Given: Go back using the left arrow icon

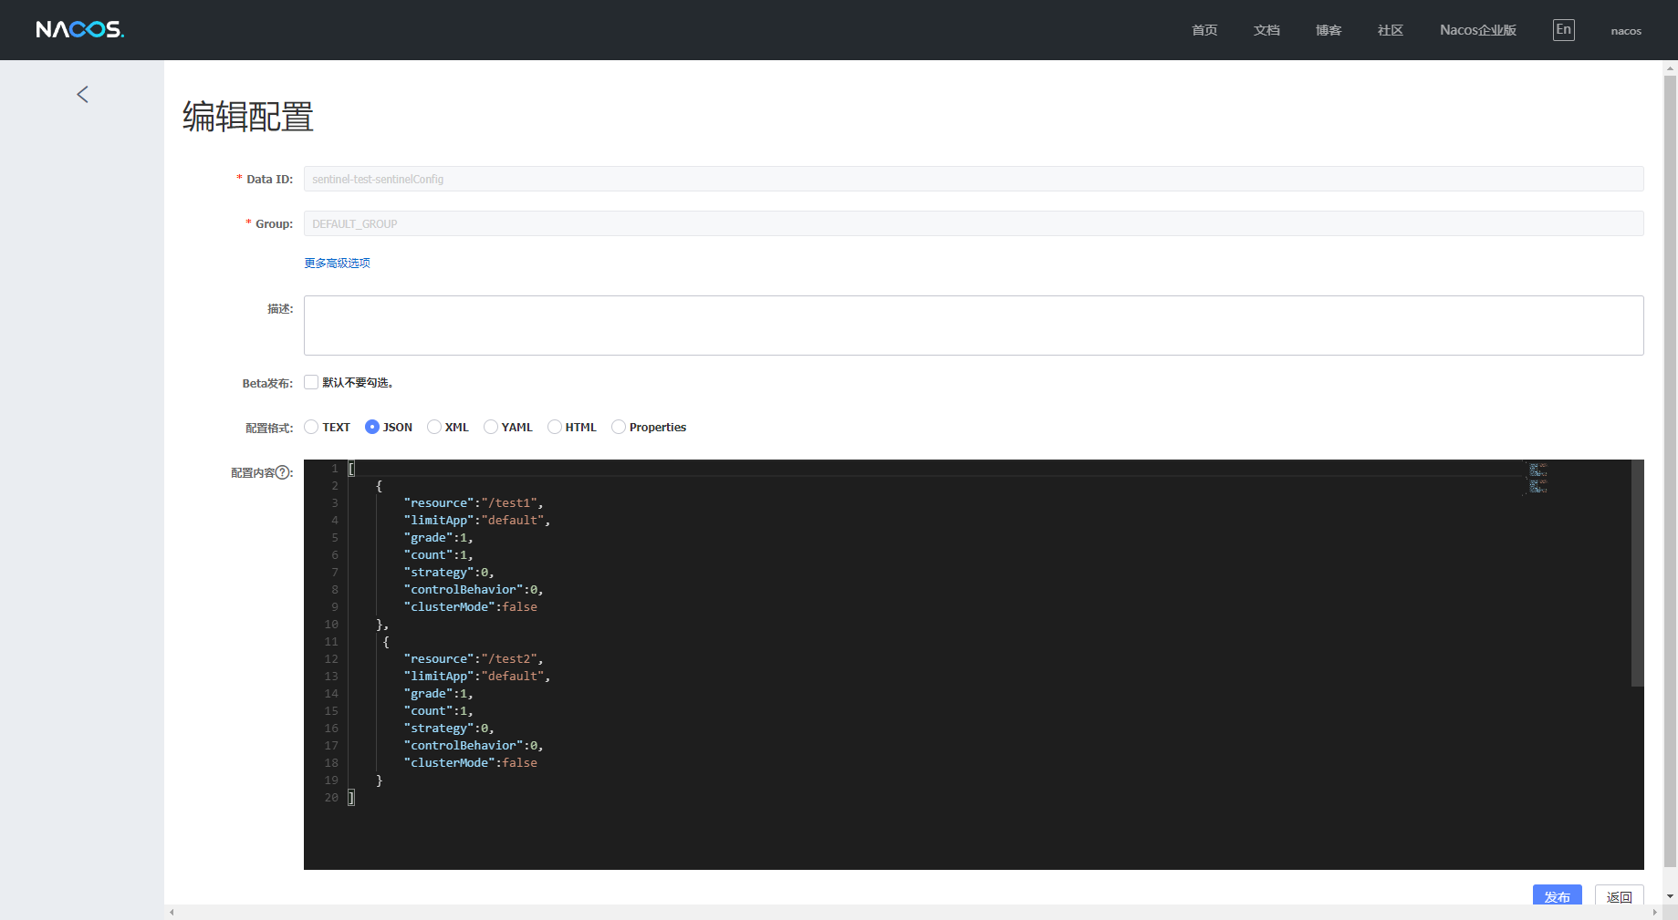Looking at the screenshot, I should click(x=82, y=94).
